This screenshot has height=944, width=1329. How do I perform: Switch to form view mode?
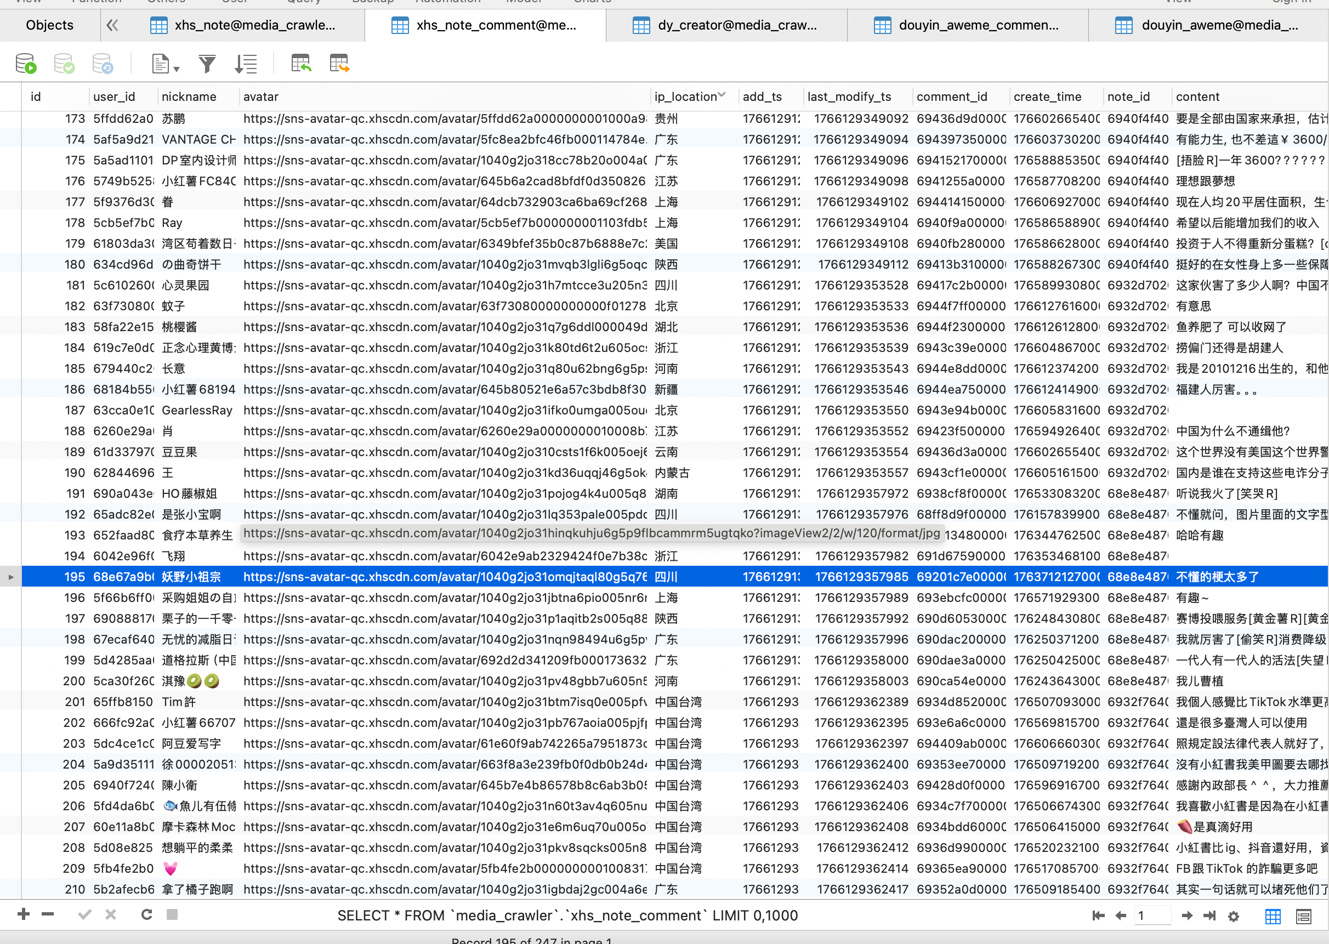coord(1303,916)
